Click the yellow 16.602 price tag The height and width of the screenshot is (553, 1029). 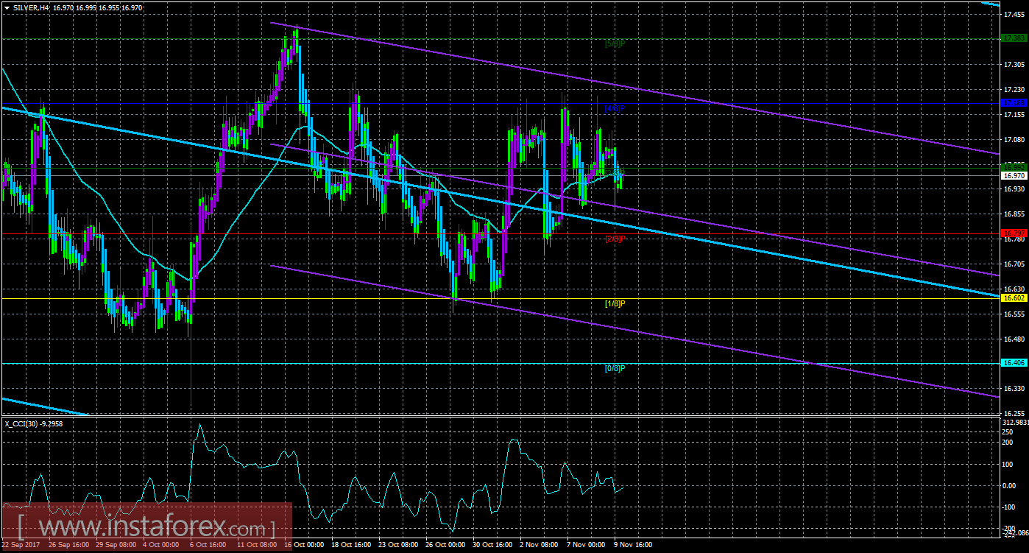click(1014, 298)
